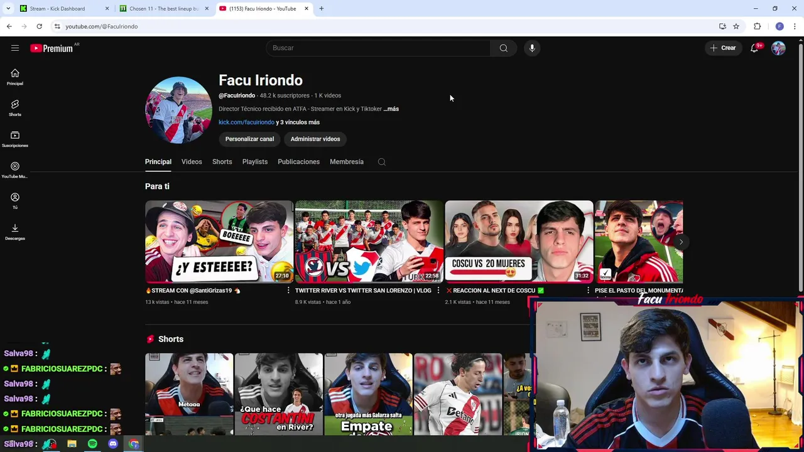
Task: Open the Membresía channel tab
Action: (347, 162)
